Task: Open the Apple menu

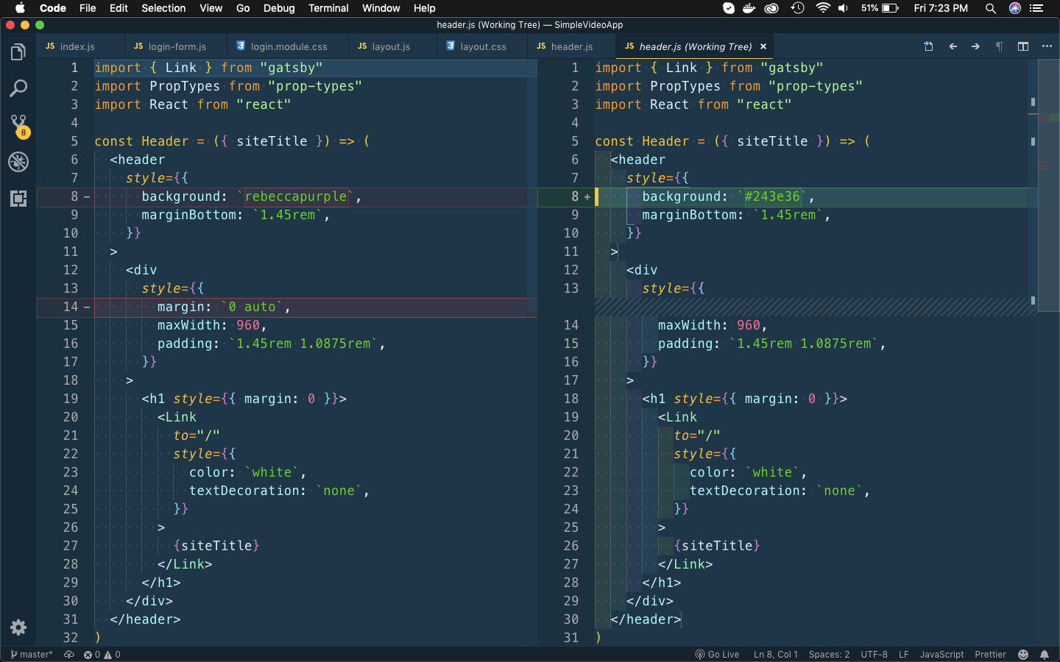Action: 20,8
